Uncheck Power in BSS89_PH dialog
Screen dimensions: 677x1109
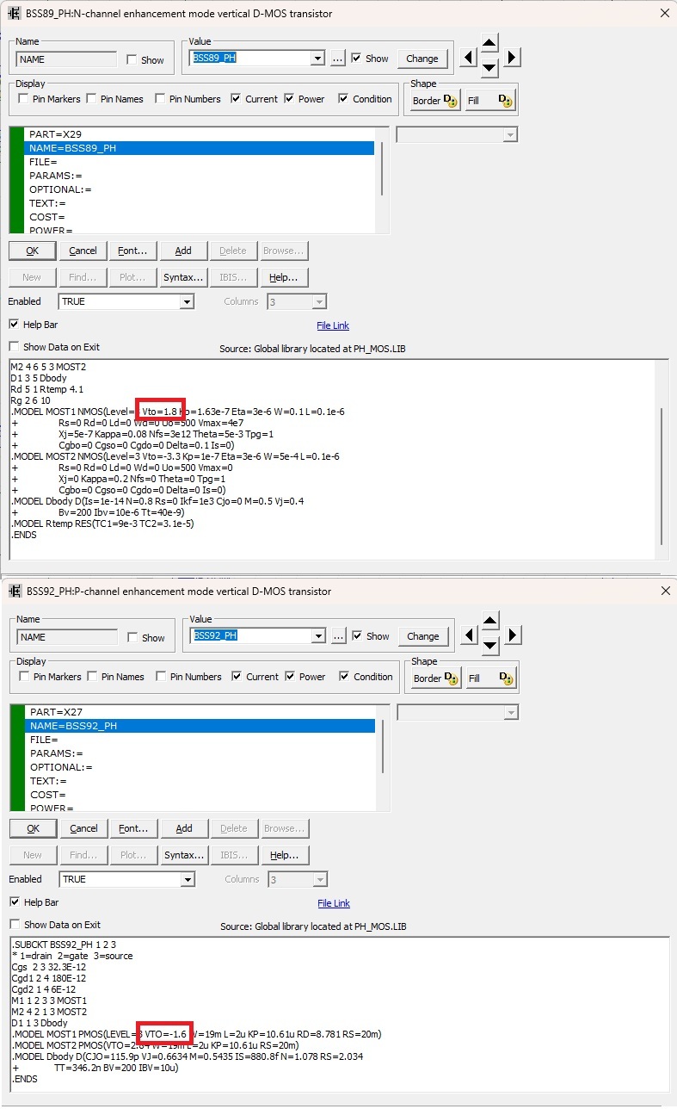tap(290, 99)
